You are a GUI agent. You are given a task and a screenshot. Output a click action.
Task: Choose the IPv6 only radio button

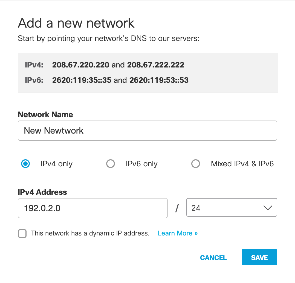coord(111,164)
